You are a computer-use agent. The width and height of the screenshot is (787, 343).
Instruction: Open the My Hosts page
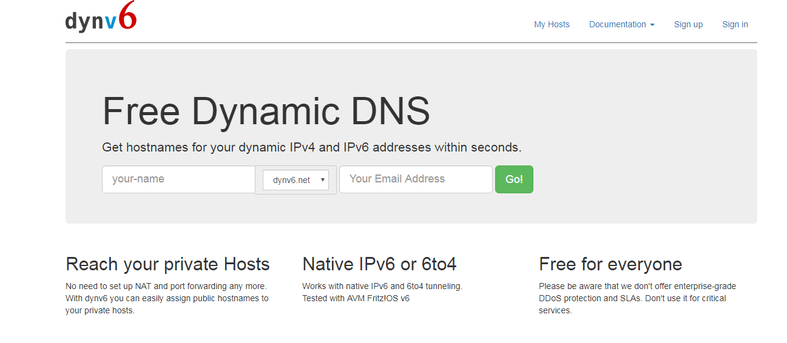552,24
